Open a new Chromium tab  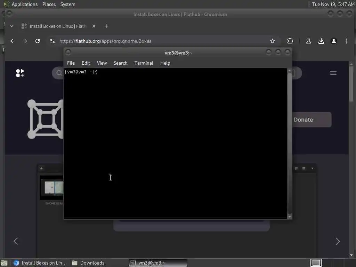[x=106, y=26]
